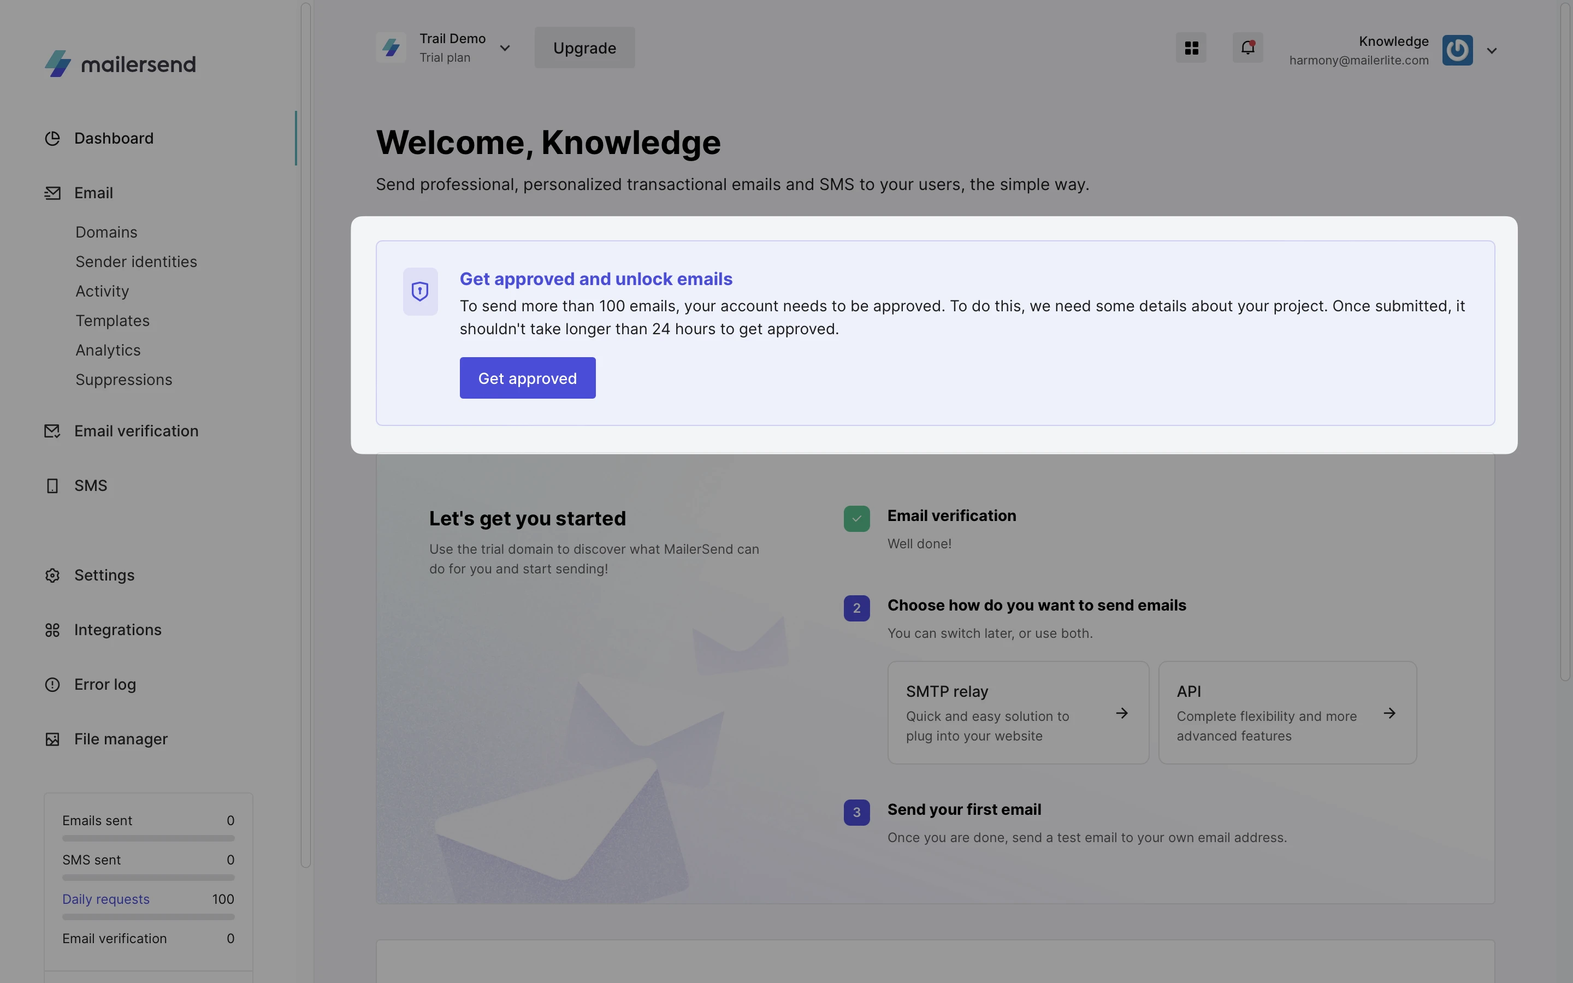This screenshot has width=1573, height=983.
Task: Click the Knowledge user avatar
Action: [1457, 50]
